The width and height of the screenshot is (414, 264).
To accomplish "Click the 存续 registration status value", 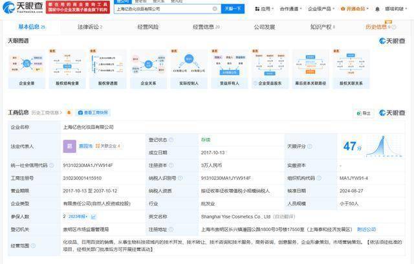I will click(206, 140).
